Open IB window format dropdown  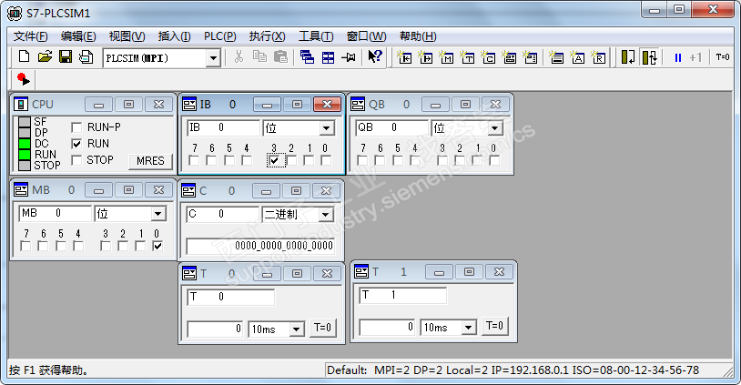pyautogui.click(x=326, y=128)
